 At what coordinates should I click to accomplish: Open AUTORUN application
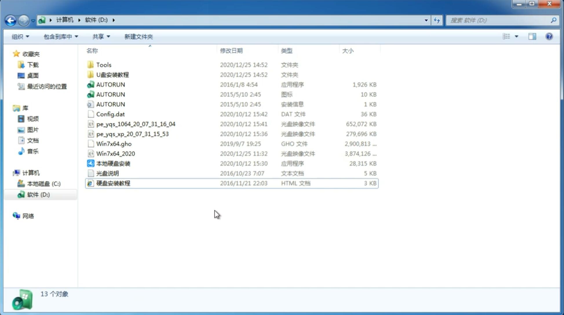coord(110,84)
